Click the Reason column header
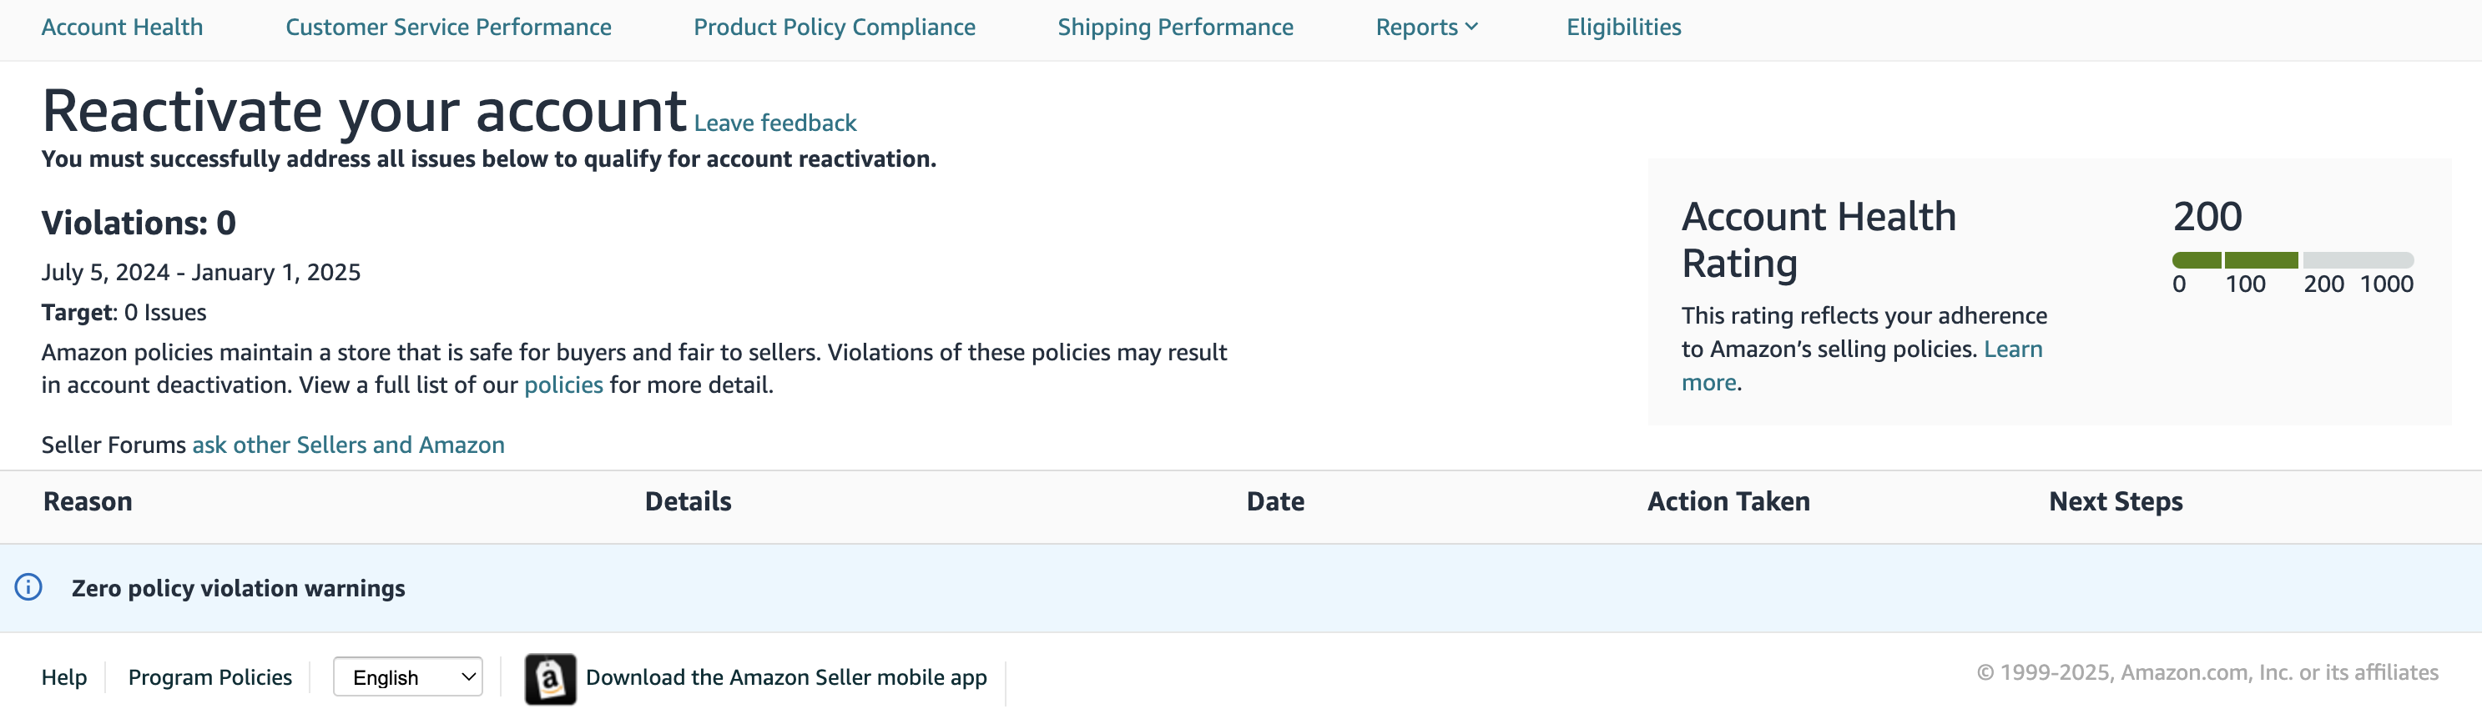 [88, 501]
